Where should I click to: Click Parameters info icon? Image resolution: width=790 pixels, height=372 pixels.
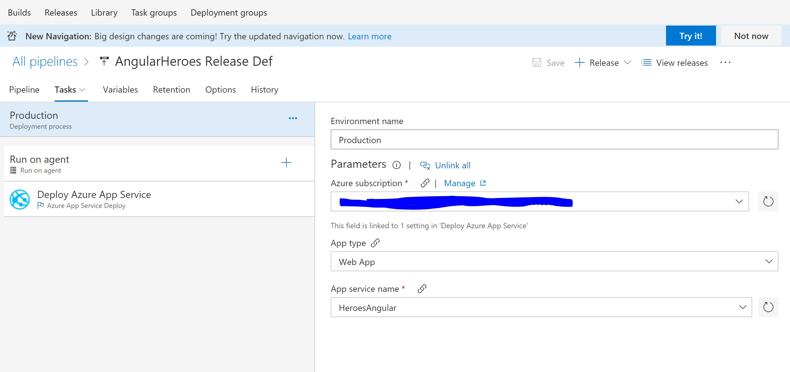(397, 165)
